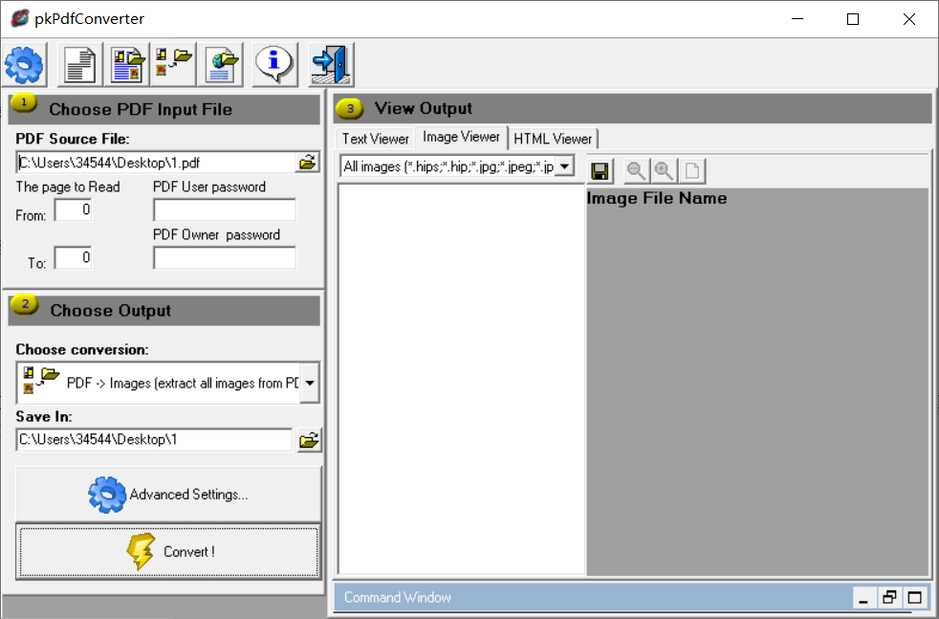Click zoom out magnifier in Image Viewer
Image resolution: width=939 pixels, height=619 pixels.
(x=664, y=171)
